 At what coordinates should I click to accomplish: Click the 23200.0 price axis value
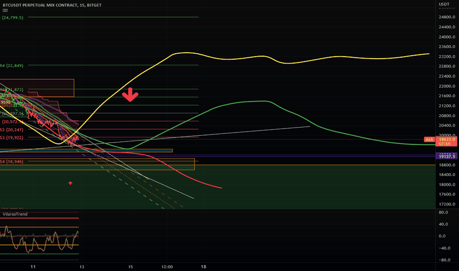point(447,57)
